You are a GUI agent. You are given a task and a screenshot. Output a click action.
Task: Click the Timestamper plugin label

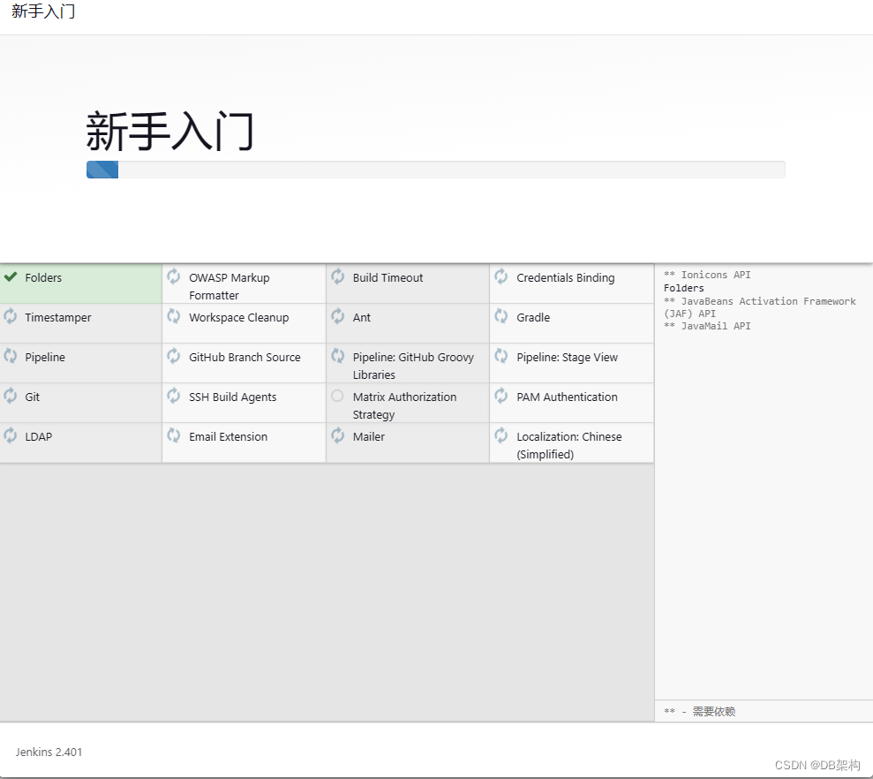tap(58, 318)
